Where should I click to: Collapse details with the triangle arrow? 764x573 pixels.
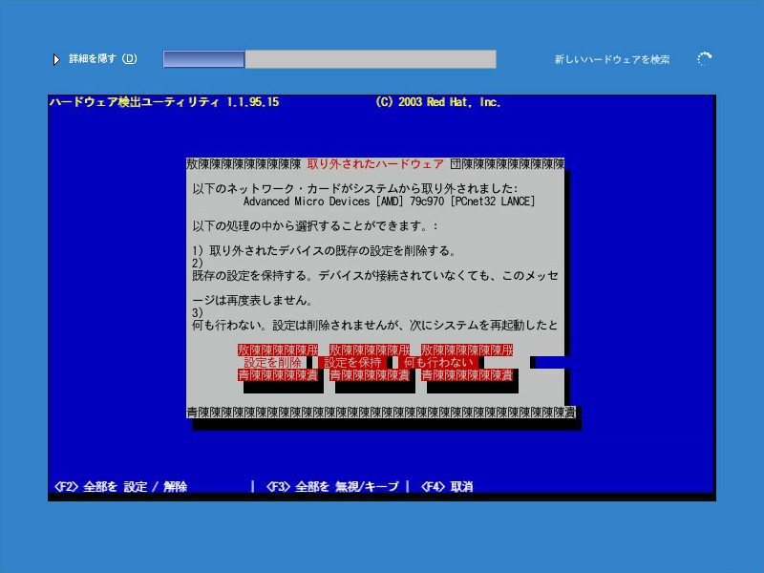[x=56, y=59]
